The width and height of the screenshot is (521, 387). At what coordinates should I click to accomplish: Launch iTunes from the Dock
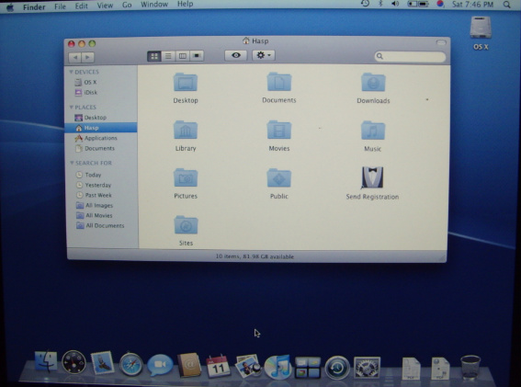(277, 367)
